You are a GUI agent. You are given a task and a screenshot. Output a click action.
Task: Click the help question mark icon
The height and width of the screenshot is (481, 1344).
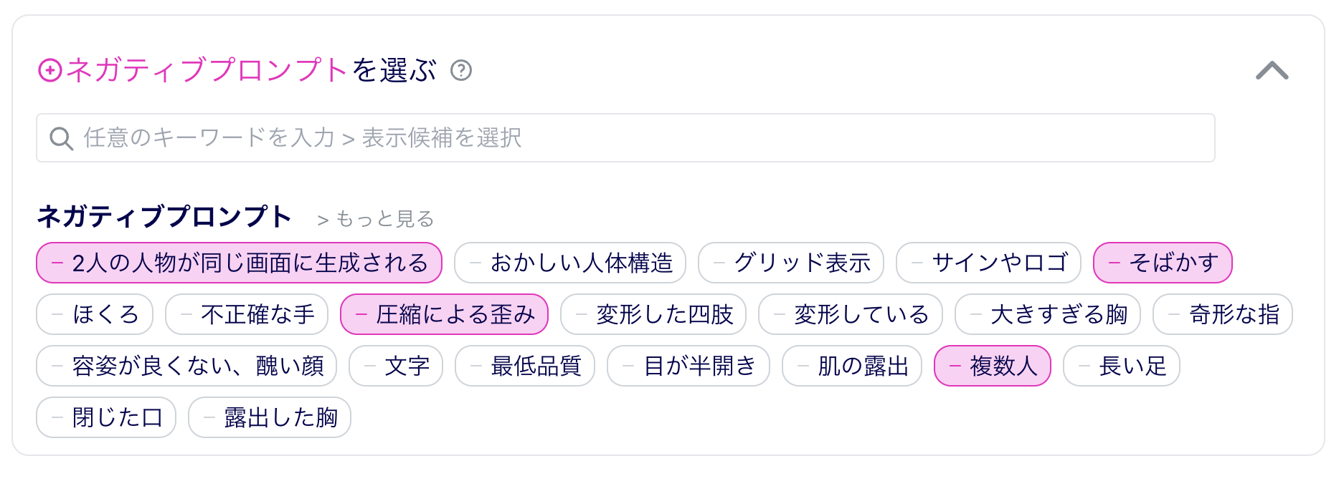[x=460, y=71]
